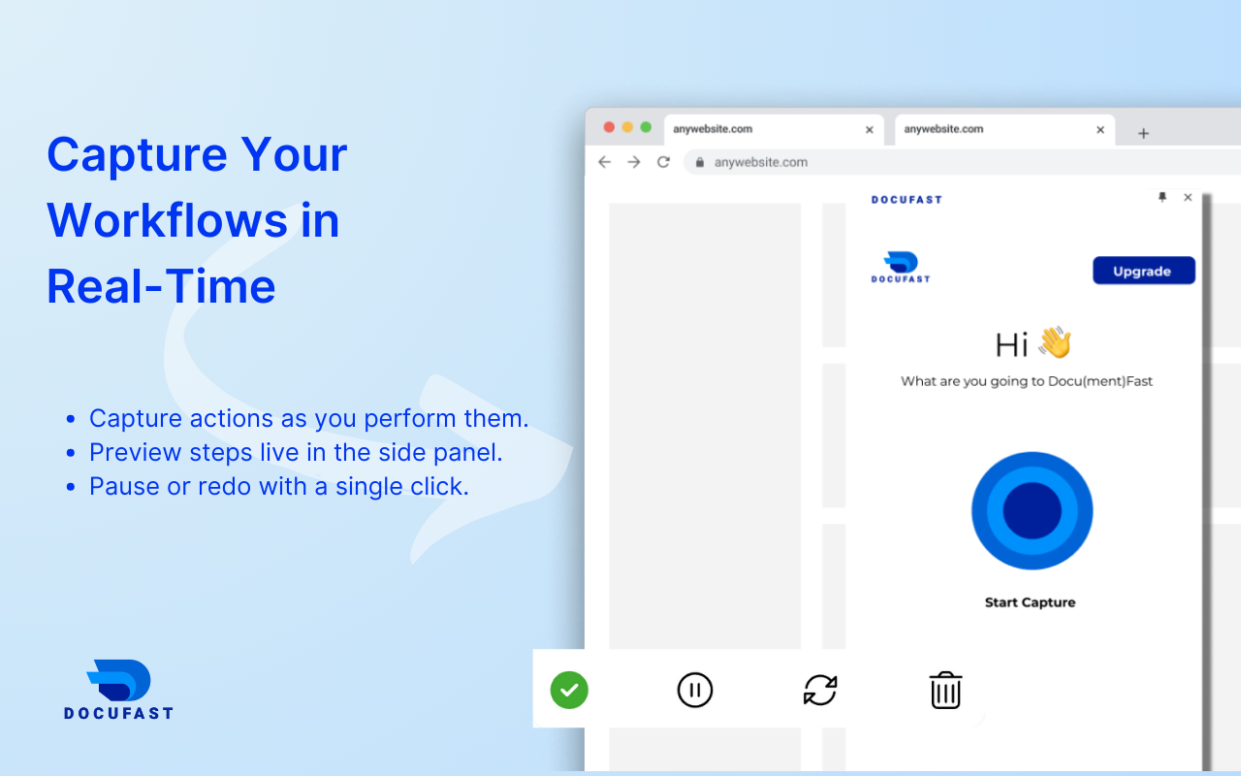Click the big blue Start Capture circle

tap(1032, 510)
